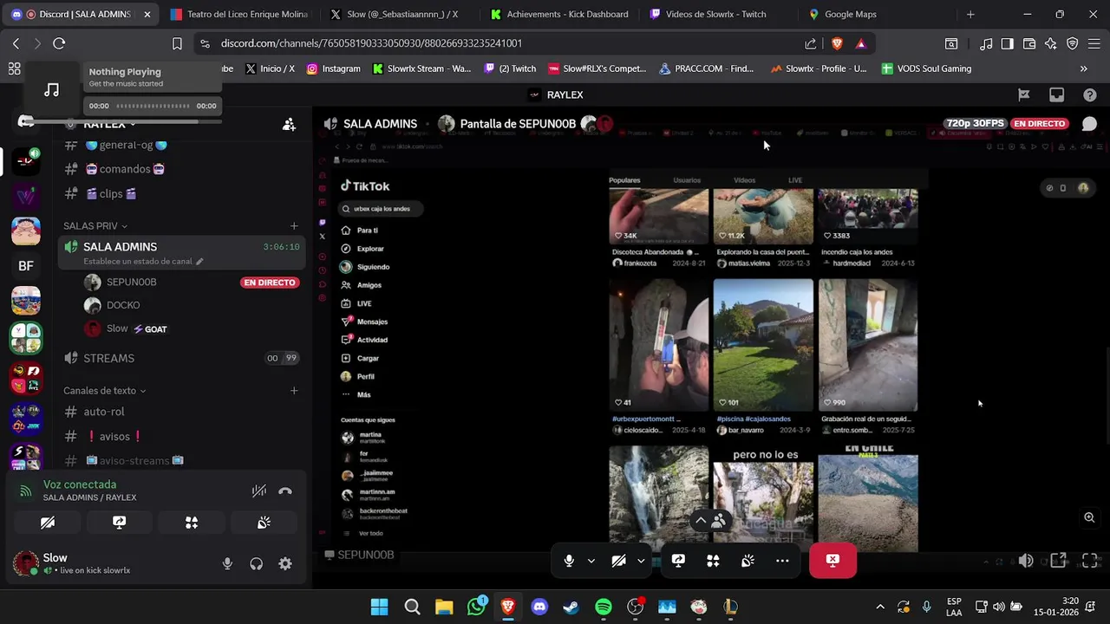This screenshot has width=1110, height=624.
Task: Open Brave Rewards triangle icon
Action: tap(860, 43)
